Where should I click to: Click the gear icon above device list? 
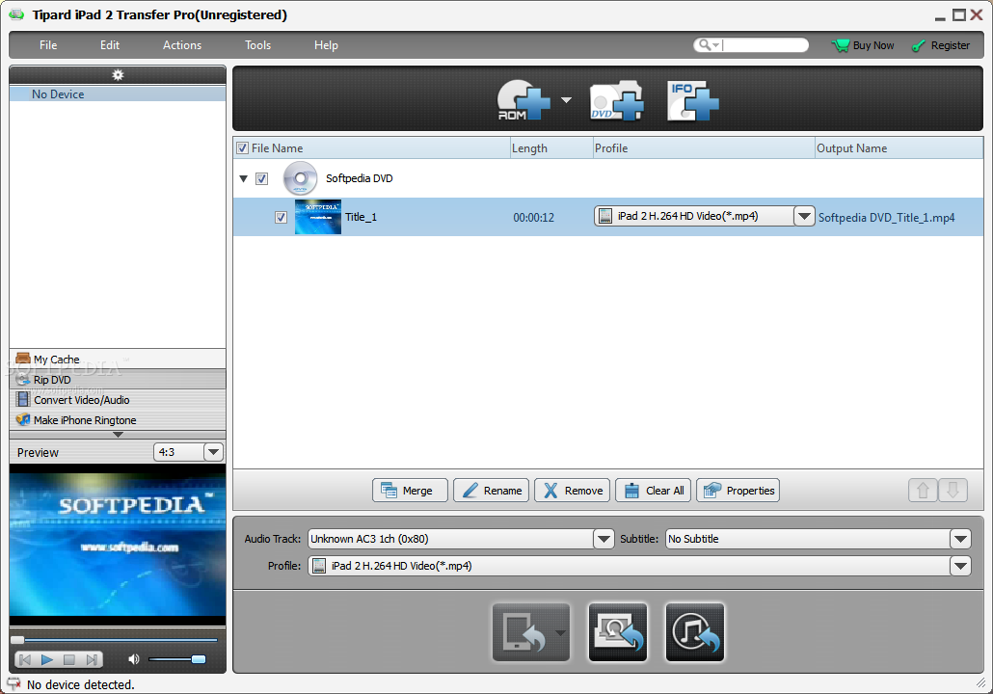coord(118,75)
